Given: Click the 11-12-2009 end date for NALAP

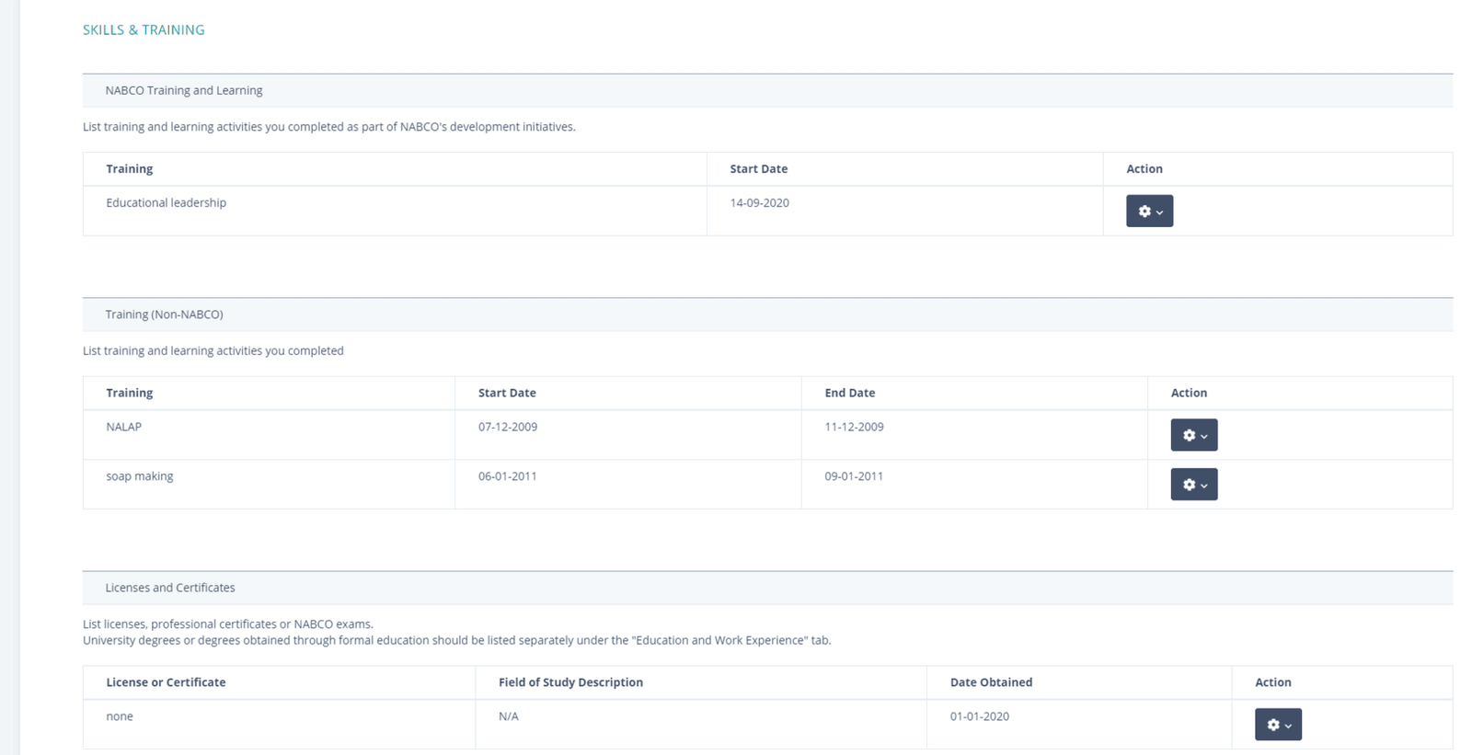Looking at the screenshot, I should pos(854,427).
